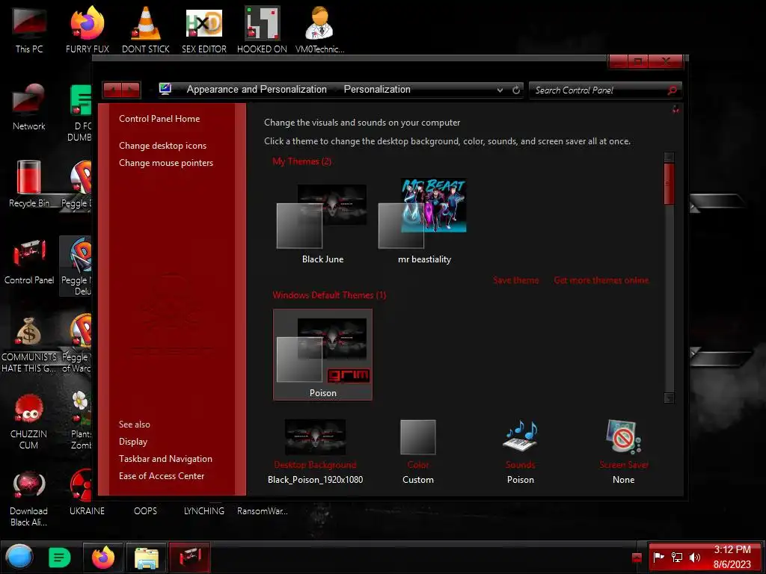
Task: Go back in Control Panel
Action: (112, 90)
